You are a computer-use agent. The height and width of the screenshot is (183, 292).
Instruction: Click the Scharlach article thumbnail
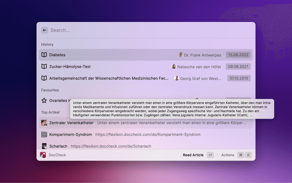[x=44, y=146]
